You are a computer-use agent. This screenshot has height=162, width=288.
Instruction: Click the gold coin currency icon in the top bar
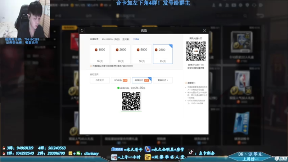coord(72,5)
